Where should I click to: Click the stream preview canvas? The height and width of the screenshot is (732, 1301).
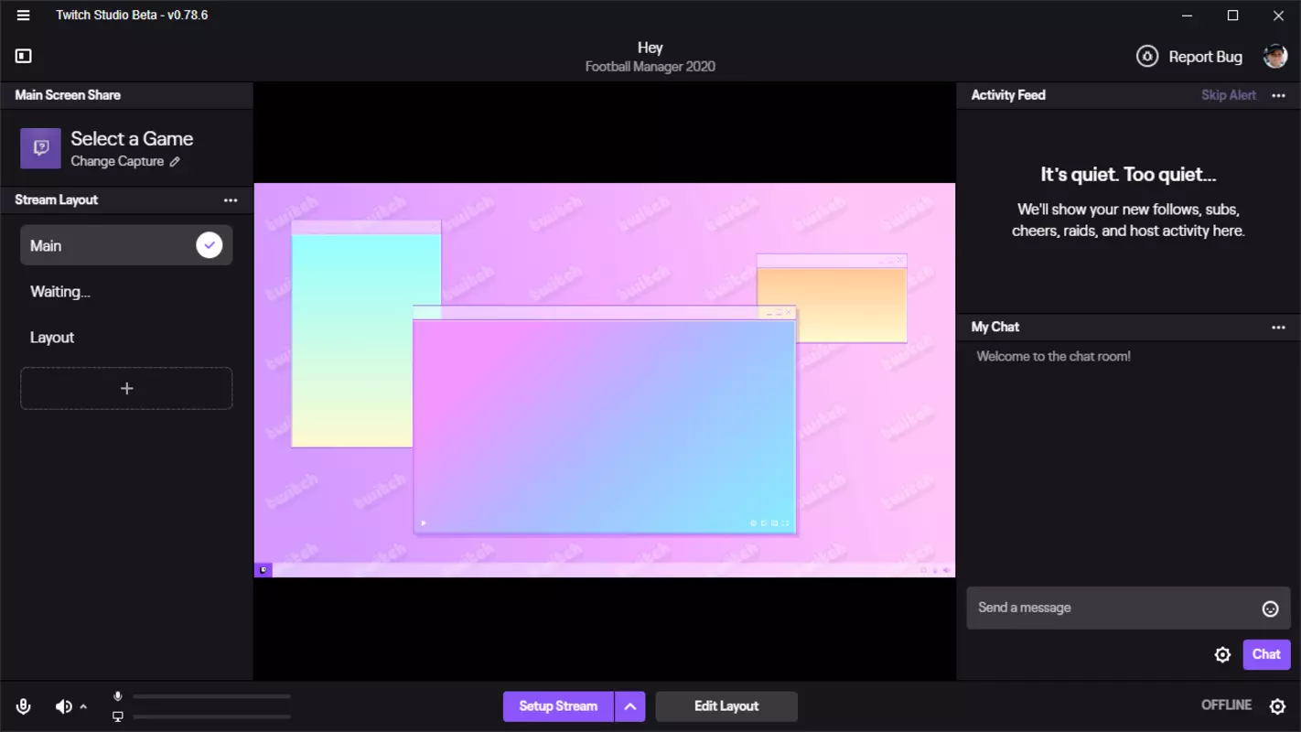(x=605, y=381)
